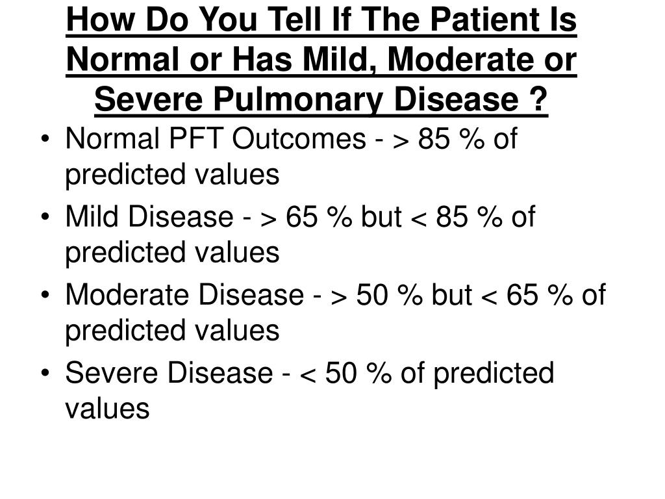The width and height of the screenshot is (665, 499).
Task: Click the bullet dot before "Moderate Disease"
Action: [x=45, y=295]
